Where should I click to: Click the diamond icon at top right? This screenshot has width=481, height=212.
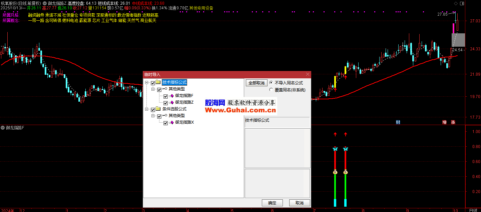455,3
